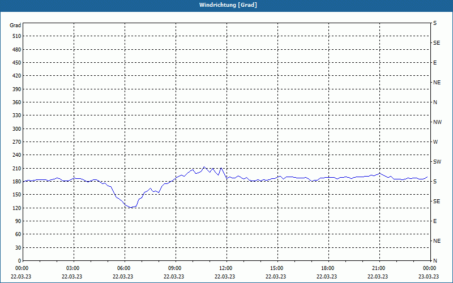Click the 03:00 time axis label
Viewport: 453px width, 283px height.
[x=74, y=268]
